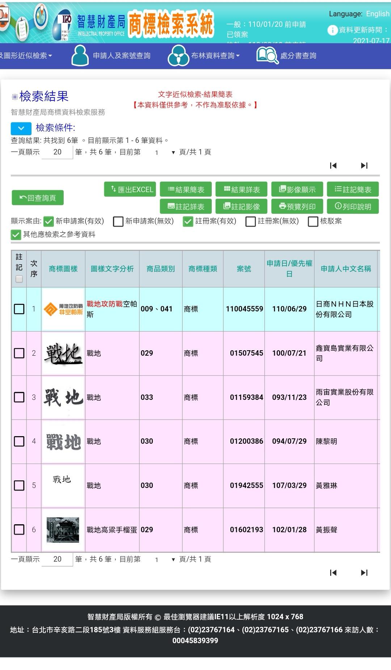Check row 5 checkbox for 01942555
Screen dimensions: 391x670
point(19,485)
